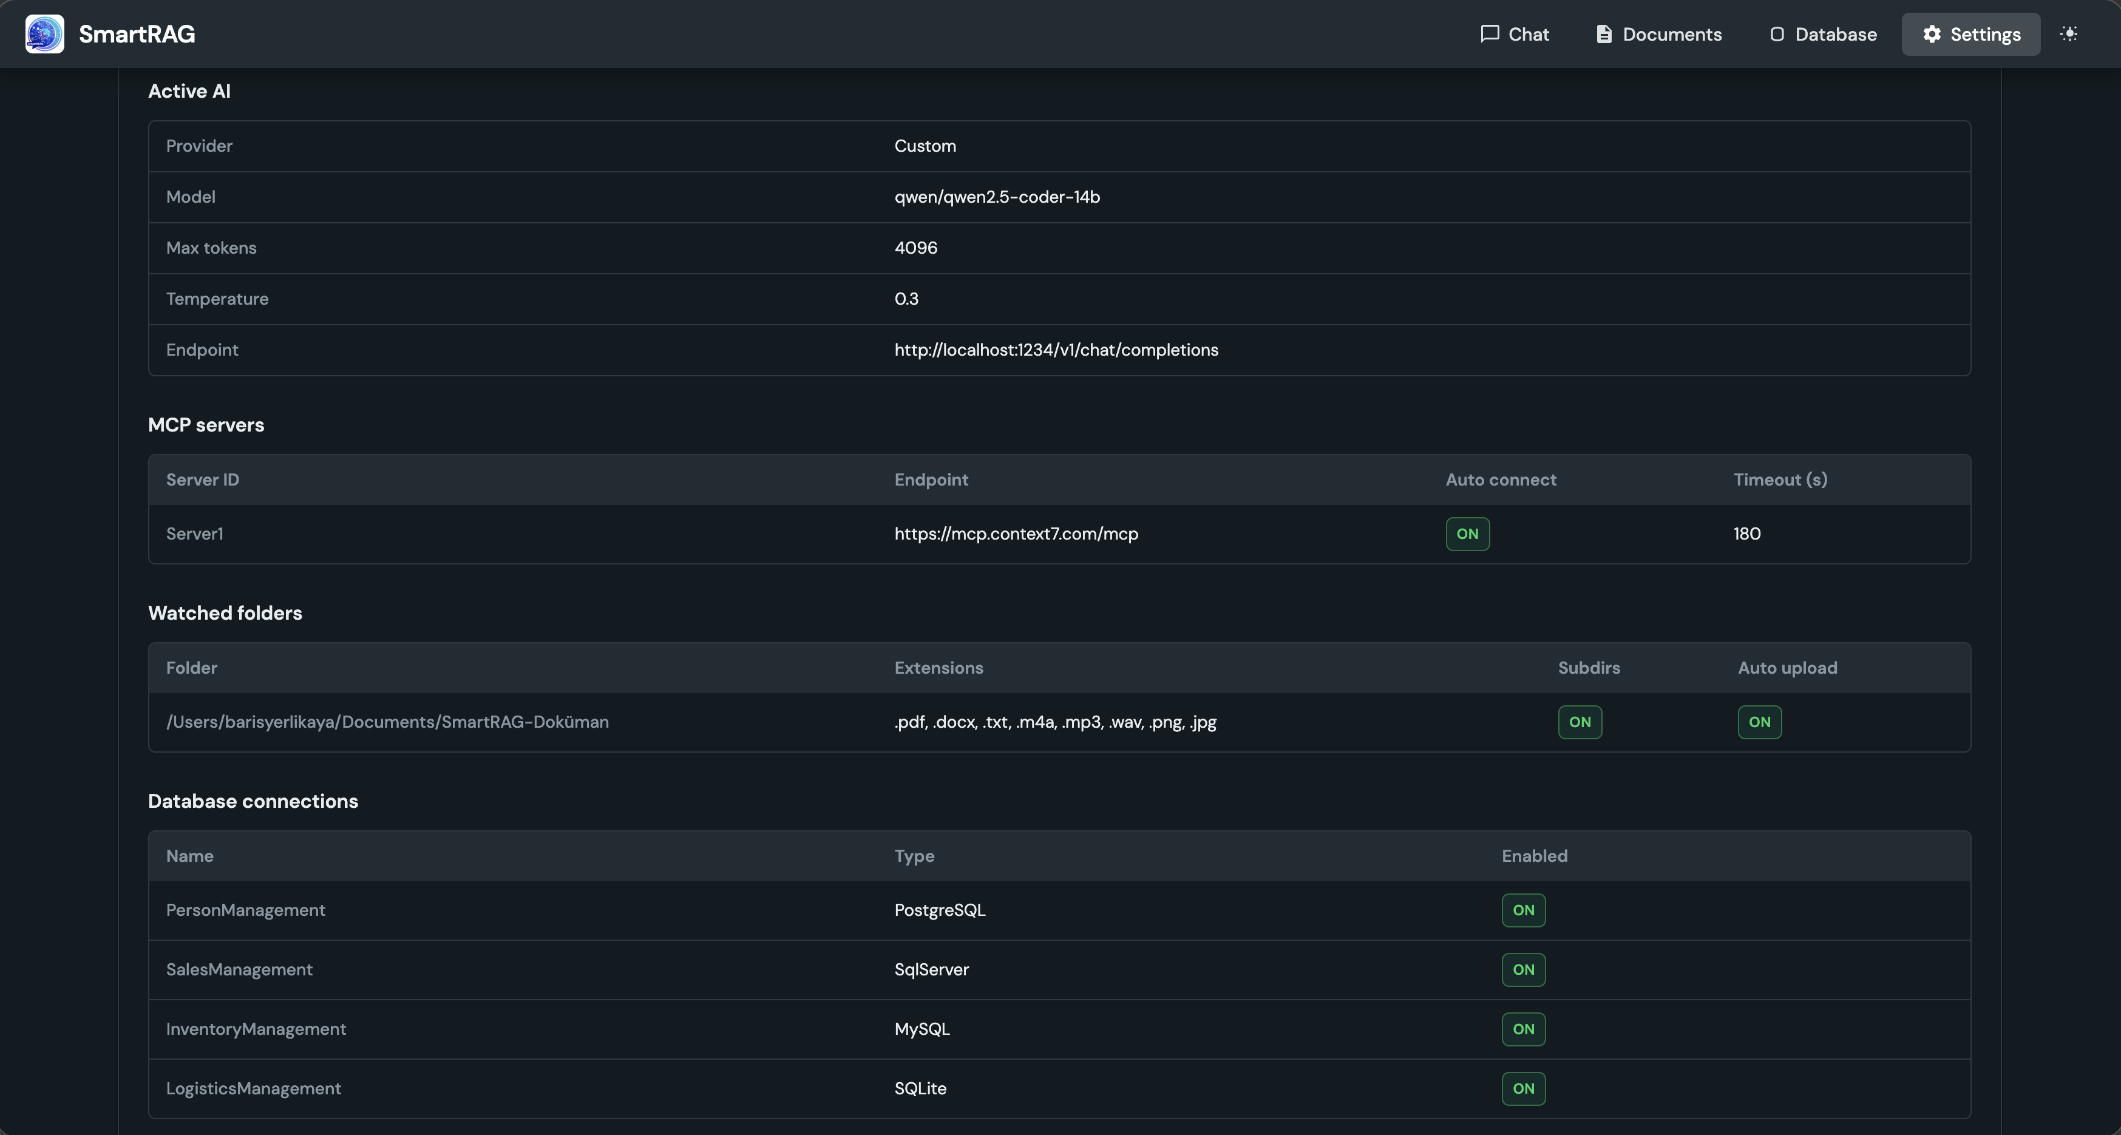Click the Max tokens label
The width and height of the screenshot is (2121, 1135).
[211, 248]
